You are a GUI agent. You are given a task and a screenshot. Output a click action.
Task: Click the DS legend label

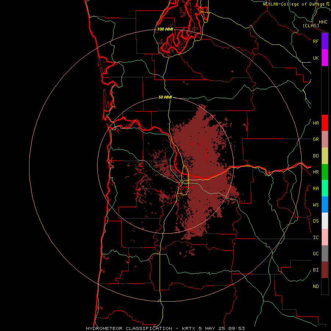coord(316,221)
